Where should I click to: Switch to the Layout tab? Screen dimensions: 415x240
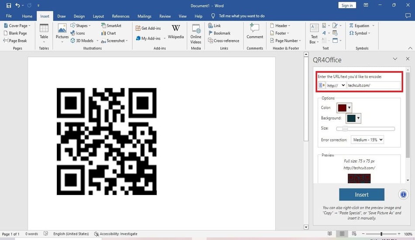(98, 16)
